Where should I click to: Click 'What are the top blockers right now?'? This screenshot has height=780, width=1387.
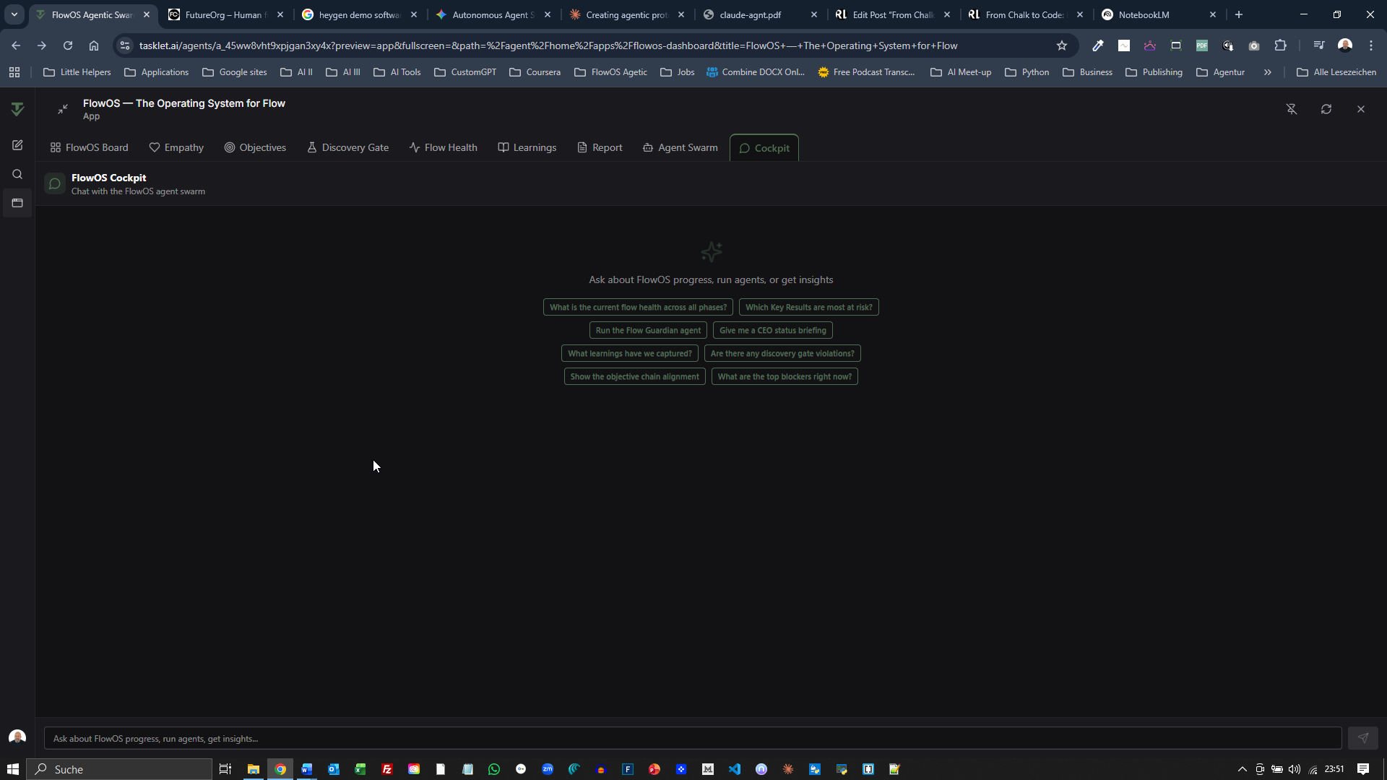pyautogui.click(x=784, y=376)
